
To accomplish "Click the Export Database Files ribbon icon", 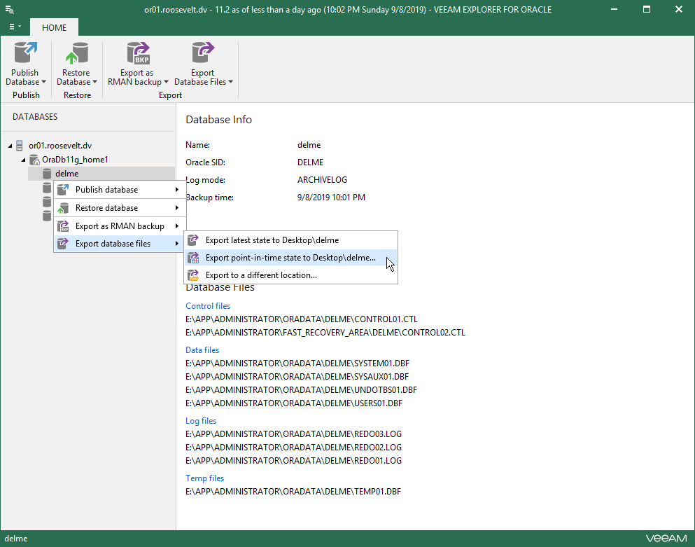I will [203, 54].
